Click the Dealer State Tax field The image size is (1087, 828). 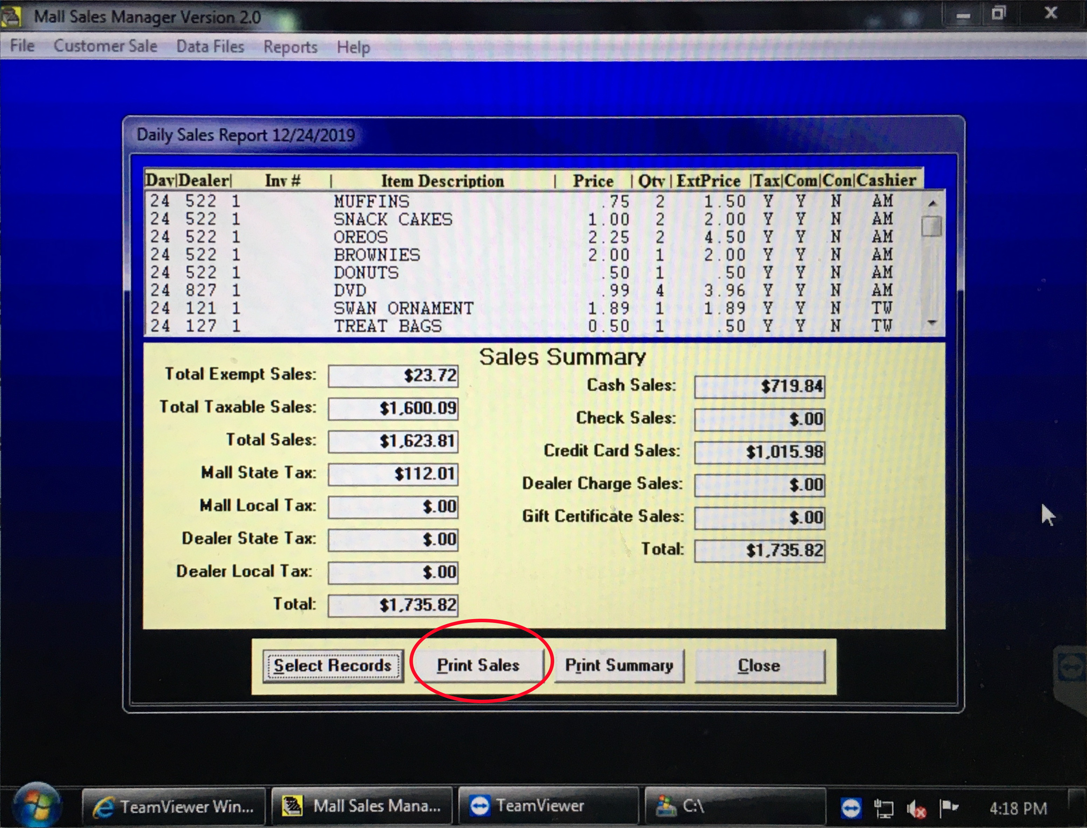coord(393,540)
